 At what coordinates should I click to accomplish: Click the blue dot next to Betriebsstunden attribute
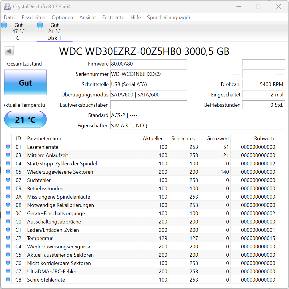[x=8, y=188]
